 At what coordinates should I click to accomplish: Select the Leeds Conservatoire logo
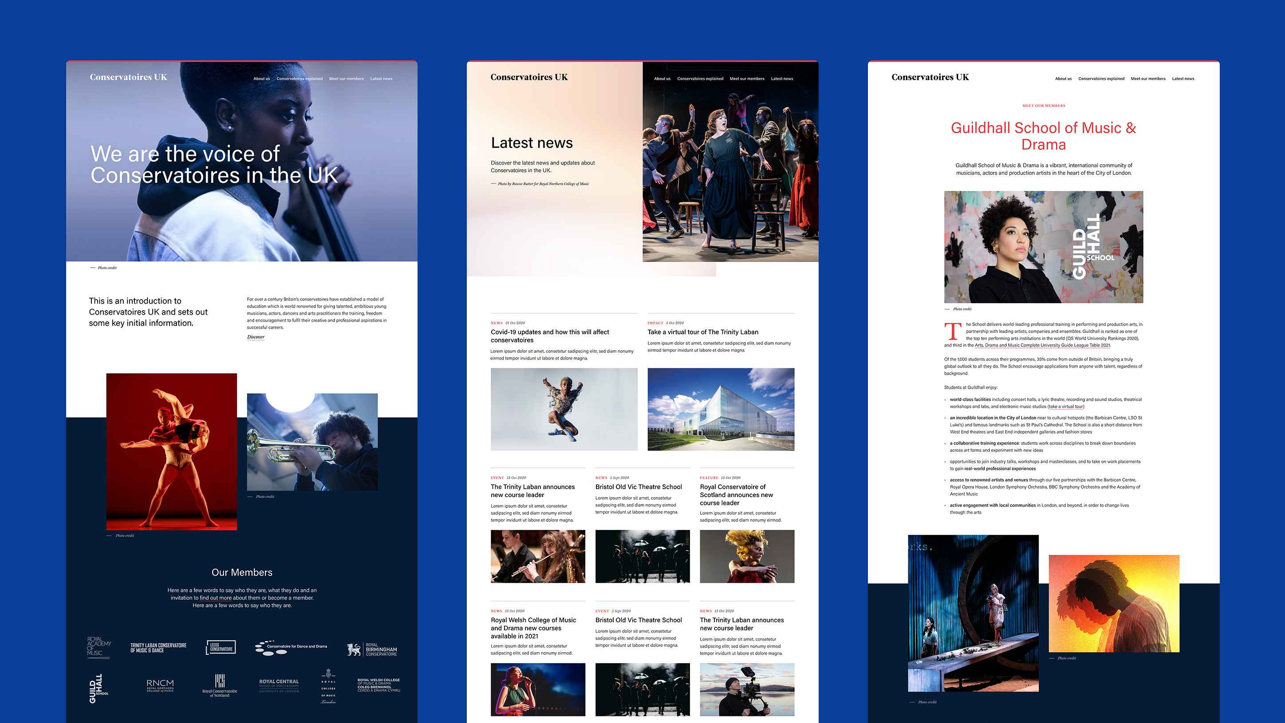point(221,647)
